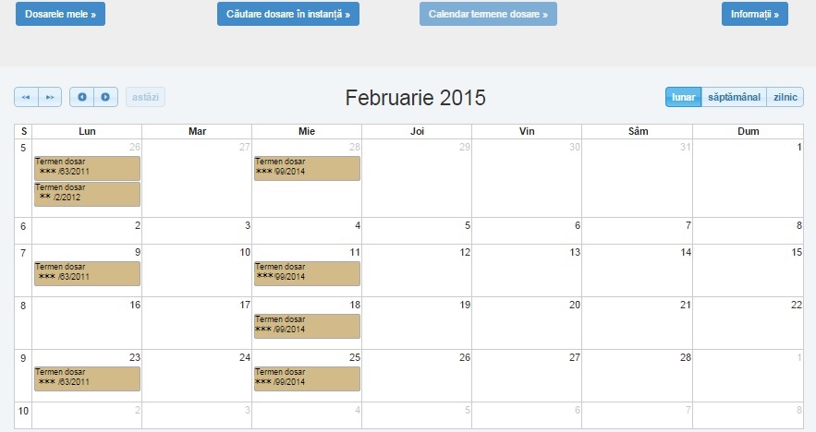Open the /63/2011 event on February 9
Viewport: 816px width, 432px height.
pyautogui.click(x=87, y=273)
